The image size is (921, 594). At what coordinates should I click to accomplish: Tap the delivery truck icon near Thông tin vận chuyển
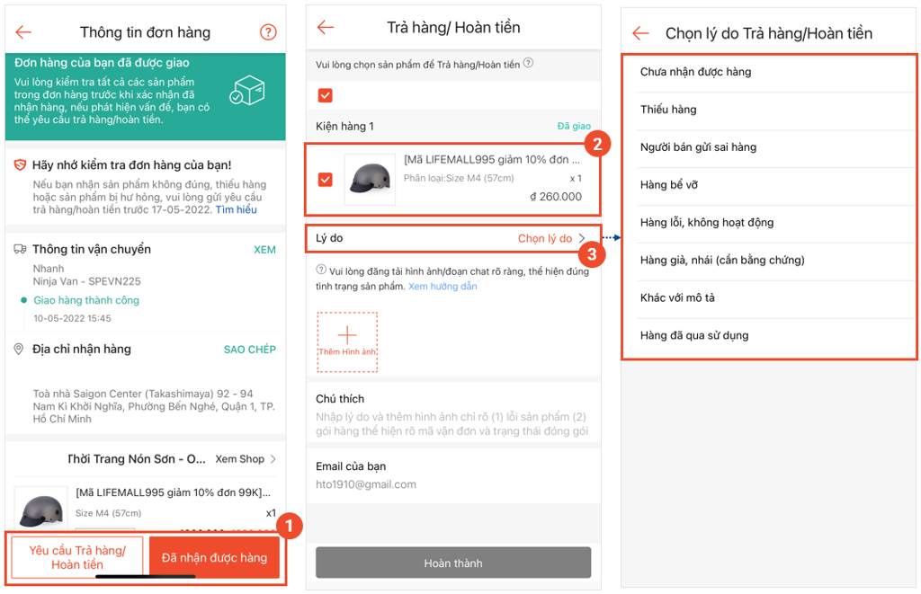pos(20,249)
